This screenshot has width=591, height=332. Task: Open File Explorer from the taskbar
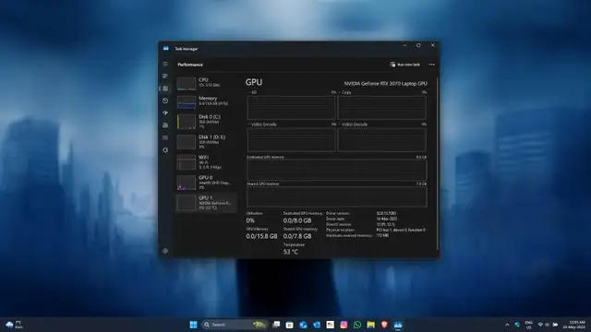point(371,325)
